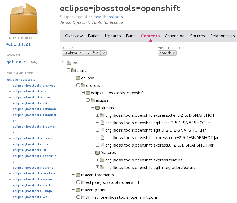Viewport: 237px width, 203px height.
Task: Collapse the dropins tree node
Action: [x=78, y=85]
